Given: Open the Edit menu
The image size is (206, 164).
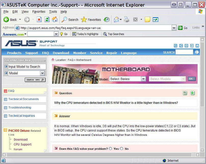Looking at the screenshot, I should [15, 12].
